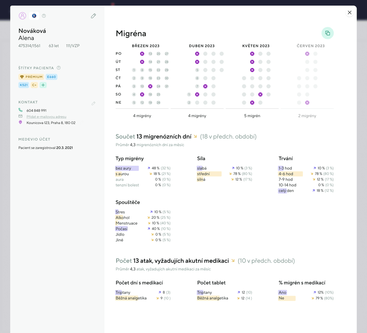Select the ČERVEN 2023 month header
Screen dimensions: 367x333
[311, 46]
